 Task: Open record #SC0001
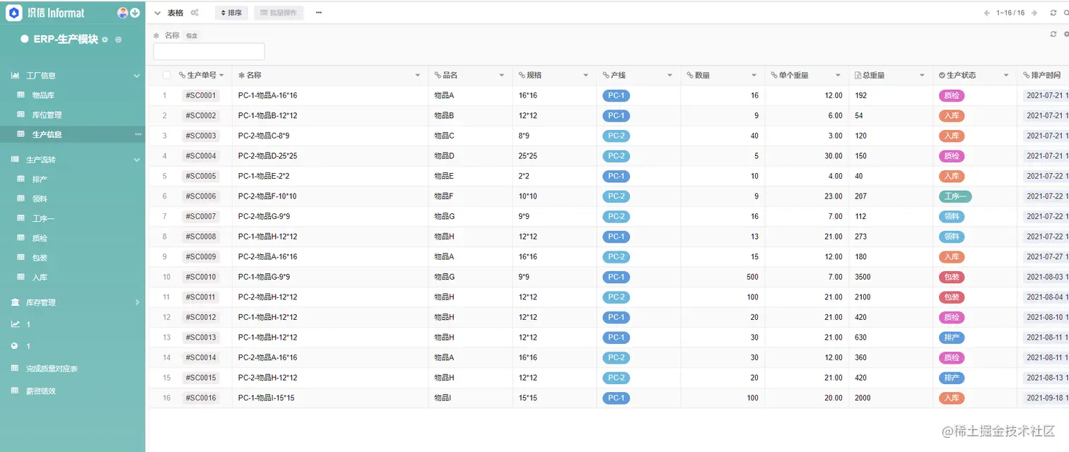[x=201, y=95]
